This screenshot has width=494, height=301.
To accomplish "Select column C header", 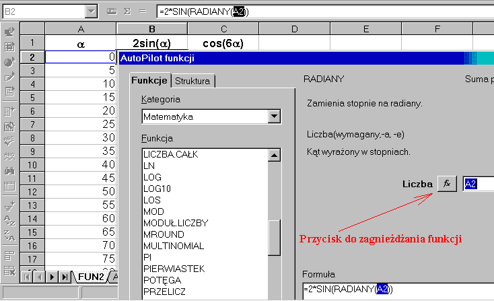I will pos(223,29).
